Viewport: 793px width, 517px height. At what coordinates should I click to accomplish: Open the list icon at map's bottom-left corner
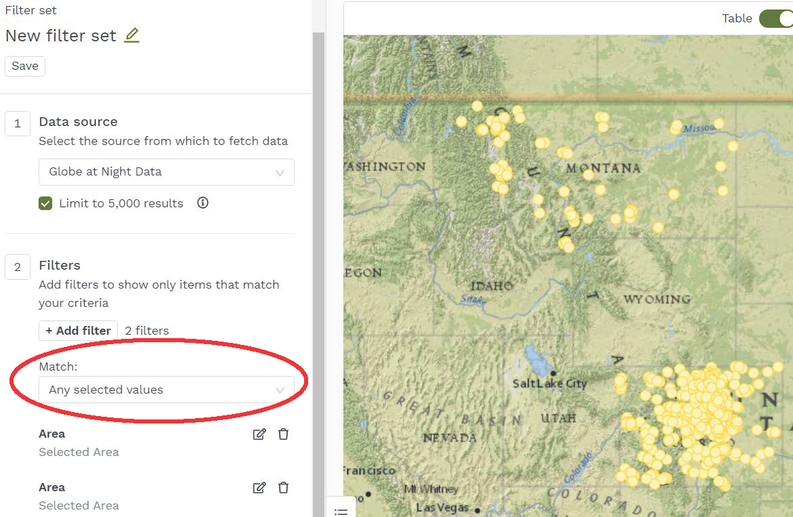point(341,511)
